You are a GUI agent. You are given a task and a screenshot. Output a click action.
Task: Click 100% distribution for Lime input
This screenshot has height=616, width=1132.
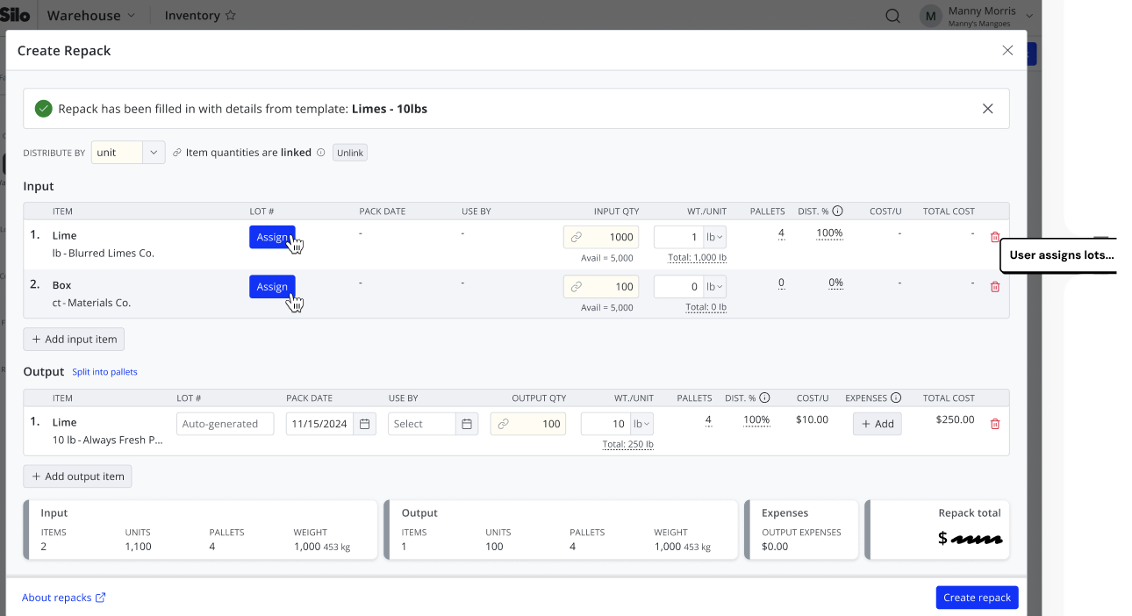[829, 233]
